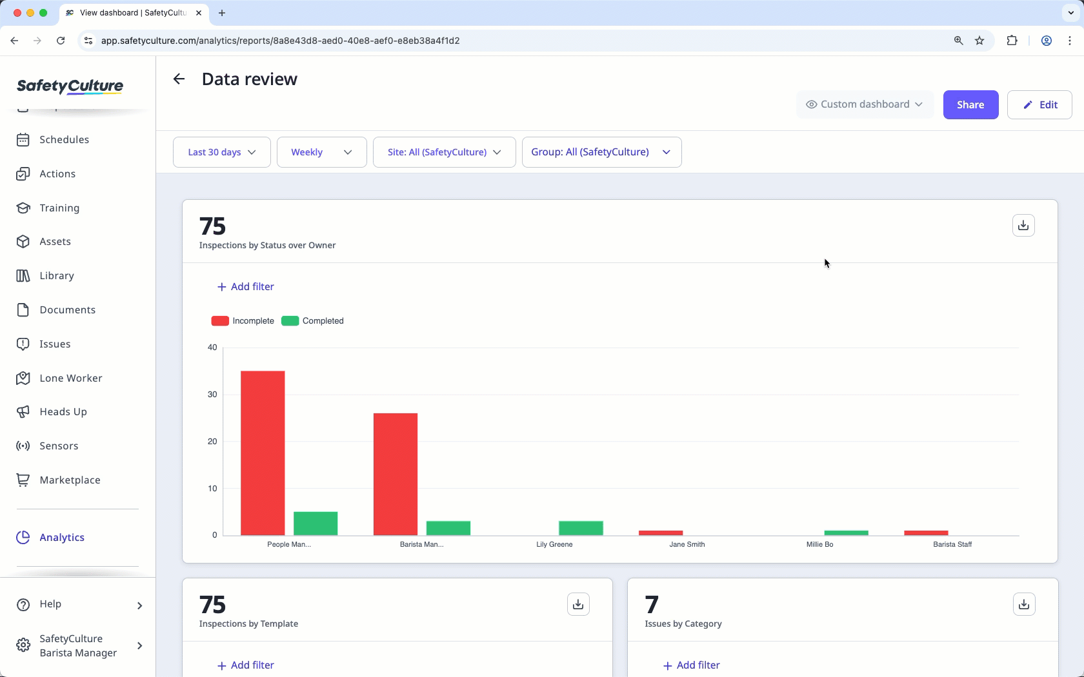Select the Lone Worker map icon

pos(23,378)
